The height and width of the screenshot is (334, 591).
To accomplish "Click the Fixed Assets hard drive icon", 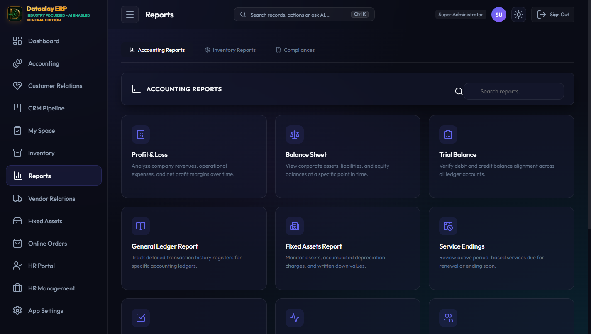I will tap(17, 221).
